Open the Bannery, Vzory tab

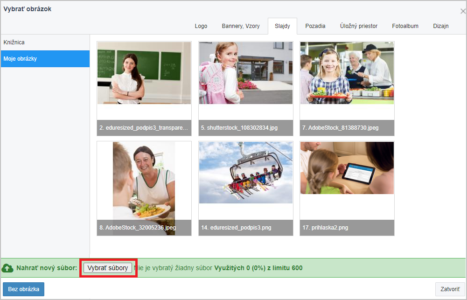241,26
